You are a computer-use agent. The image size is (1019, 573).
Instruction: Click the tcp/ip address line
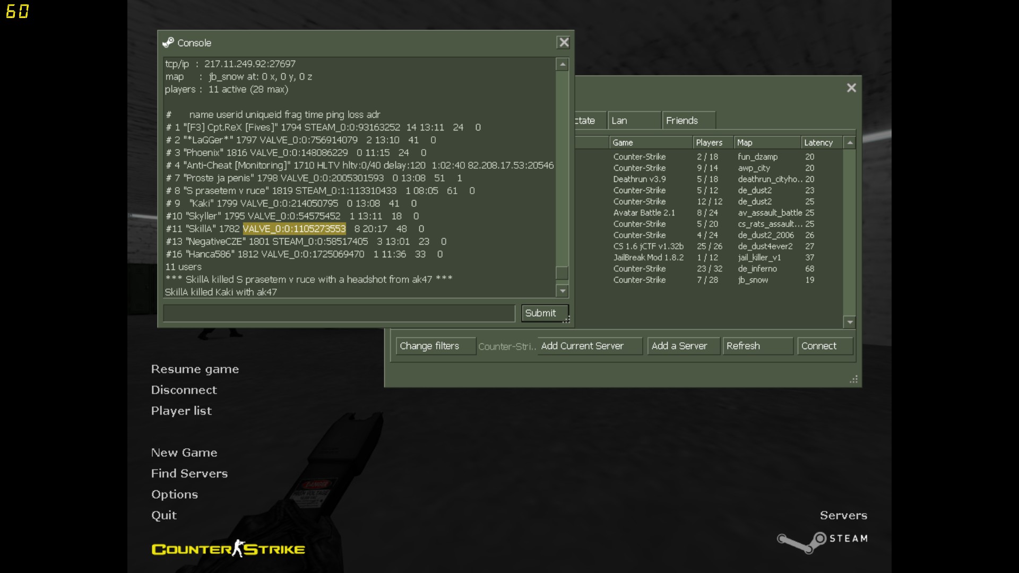[230, 64]
